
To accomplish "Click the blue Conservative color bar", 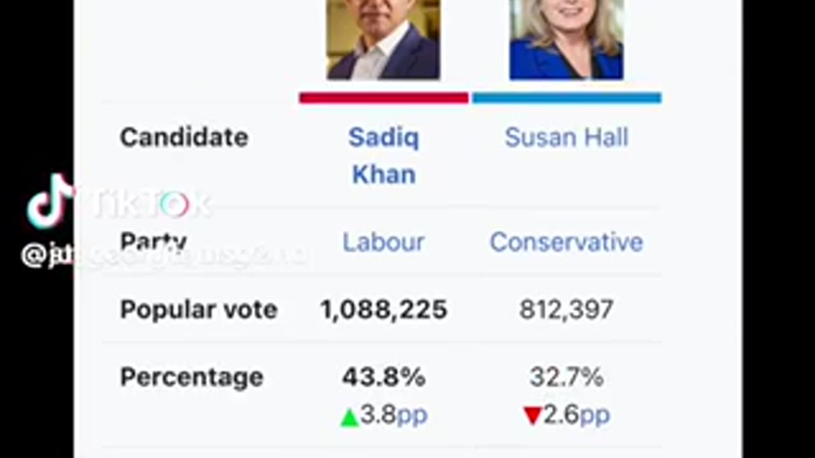I will coord(567,98).
